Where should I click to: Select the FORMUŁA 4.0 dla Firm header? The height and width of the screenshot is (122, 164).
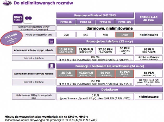tap(149, 18)
